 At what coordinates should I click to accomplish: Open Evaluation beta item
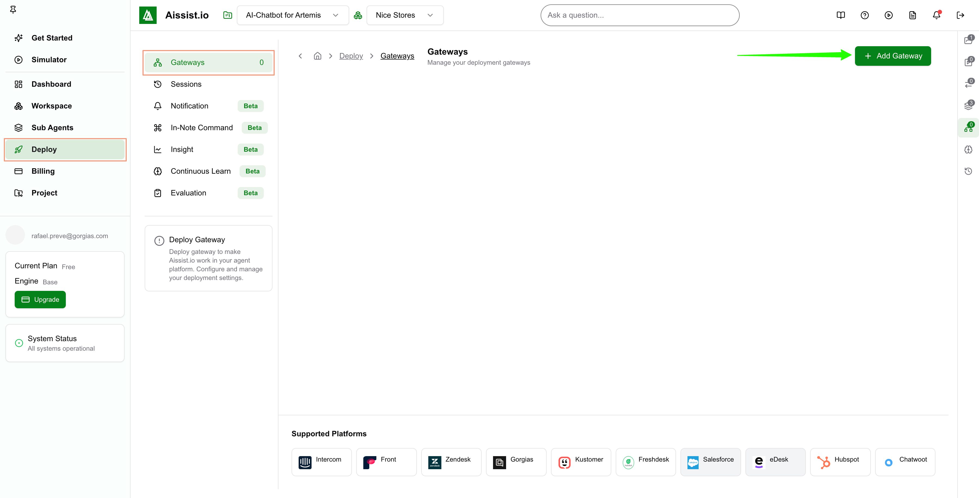pyautogui.click(x=208, y=193)
